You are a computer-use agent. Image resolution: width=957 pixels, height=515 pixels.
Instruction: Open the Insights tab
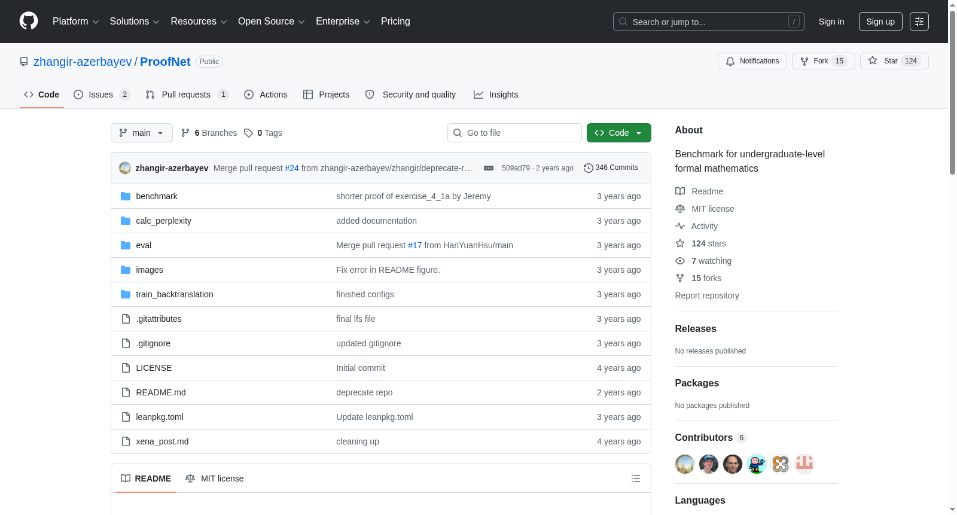(x=496, y=95)
